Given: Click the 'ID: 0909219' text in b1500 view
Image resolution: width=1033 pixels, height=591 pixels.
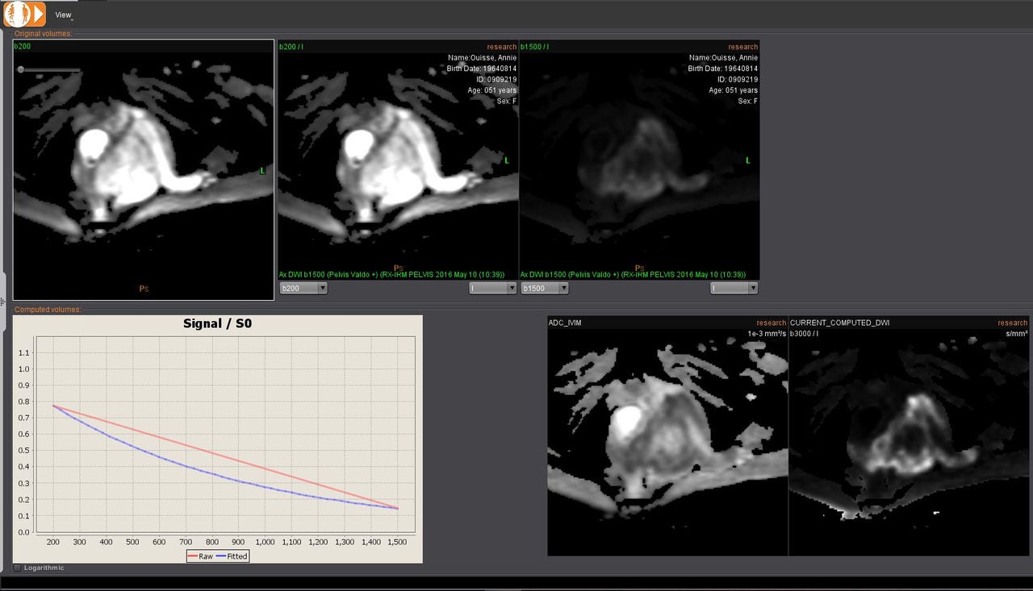Looking at the screenshot, I should (x=737, y=79).
